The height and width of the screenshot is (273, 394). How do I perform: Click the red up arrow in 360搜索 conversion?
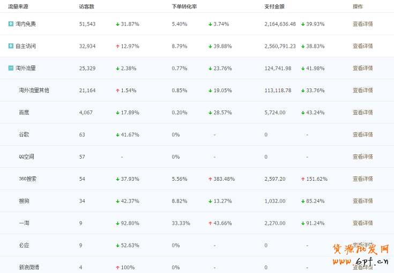(210, 179)
